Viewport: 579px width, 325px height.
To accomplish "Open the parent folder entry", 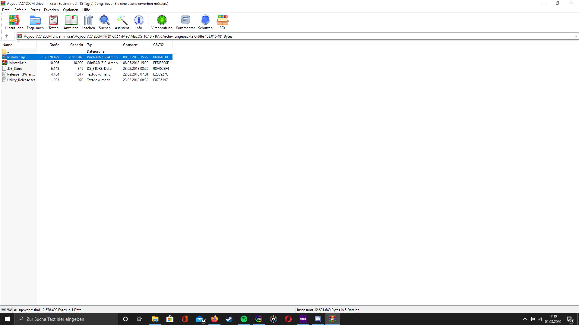I will [x=8, y=51].
